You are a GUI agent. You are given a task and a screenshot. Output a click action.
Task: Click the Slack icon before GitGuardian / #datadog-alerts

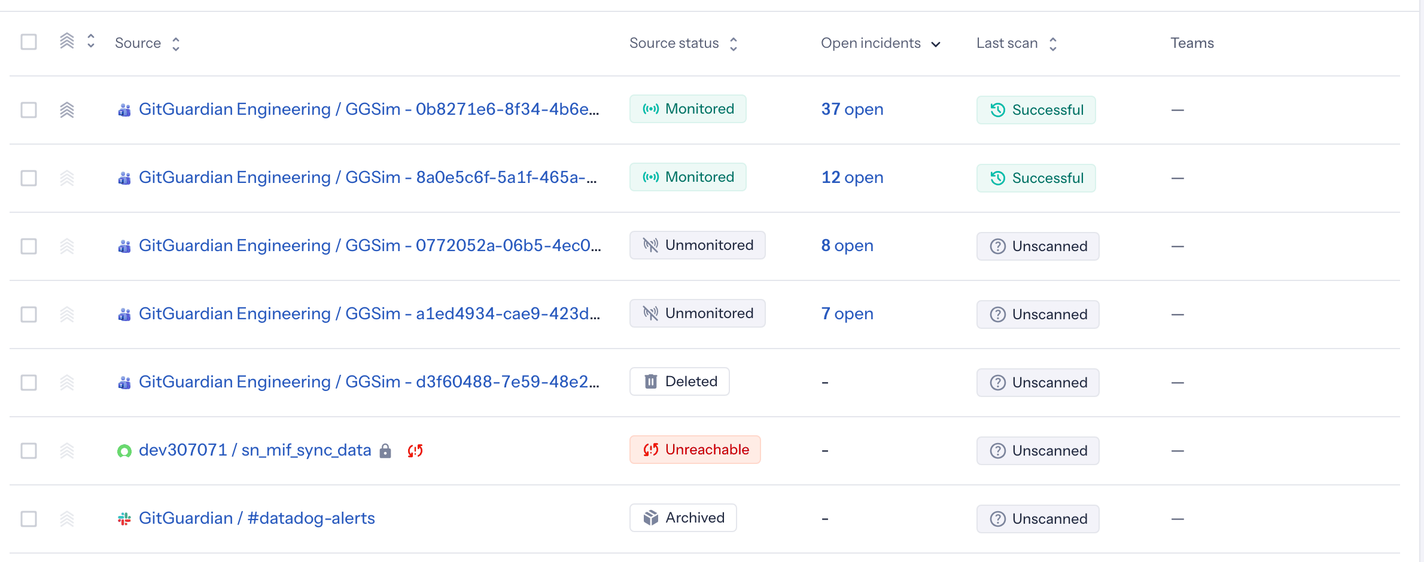(124, 519)
